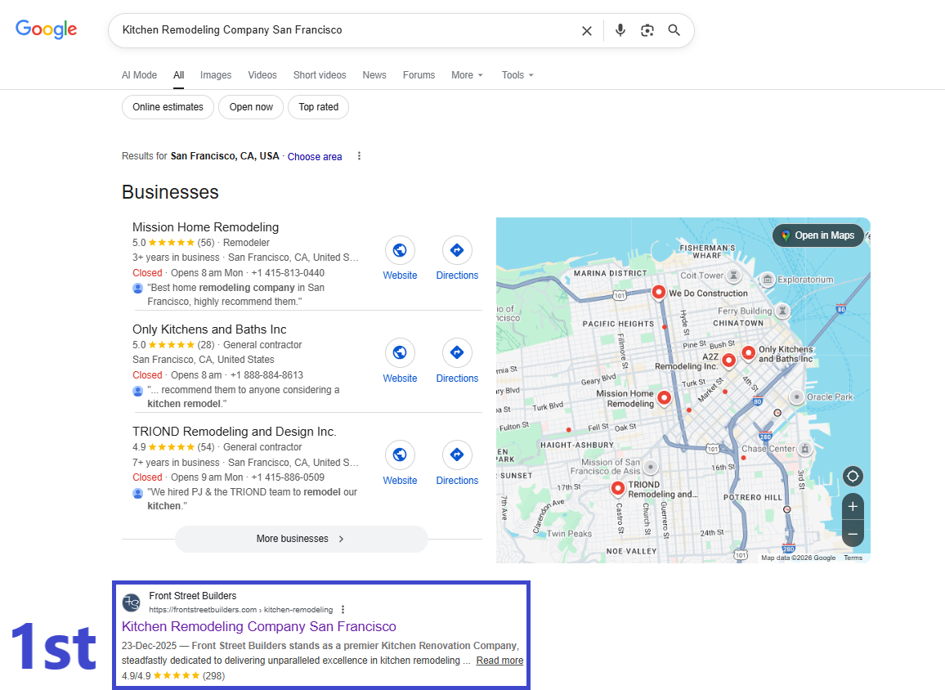Open Only Kitchens and Baths Inc listing
The width and height of the screenshot is (945, 690).
pos(209,329)
